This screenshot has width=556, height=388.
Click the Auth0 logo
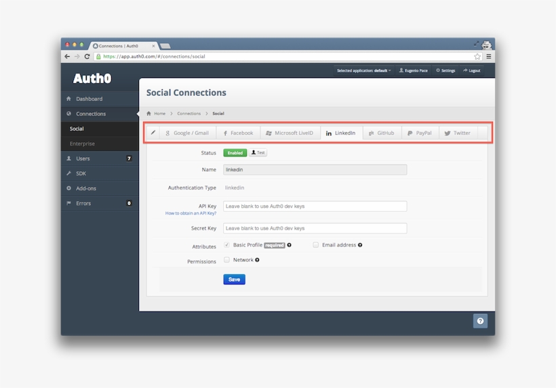(x=92, y=79)
